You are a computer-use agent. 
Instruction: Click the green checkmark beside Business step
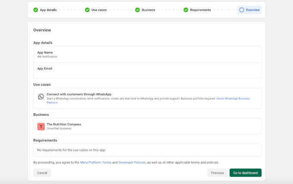pos(137,10)
